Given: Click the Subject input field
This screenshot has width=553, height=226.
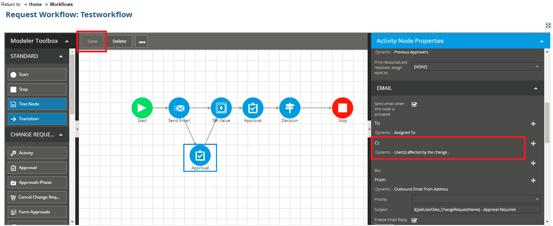Looking at the screenshot, I should point(476,209).
